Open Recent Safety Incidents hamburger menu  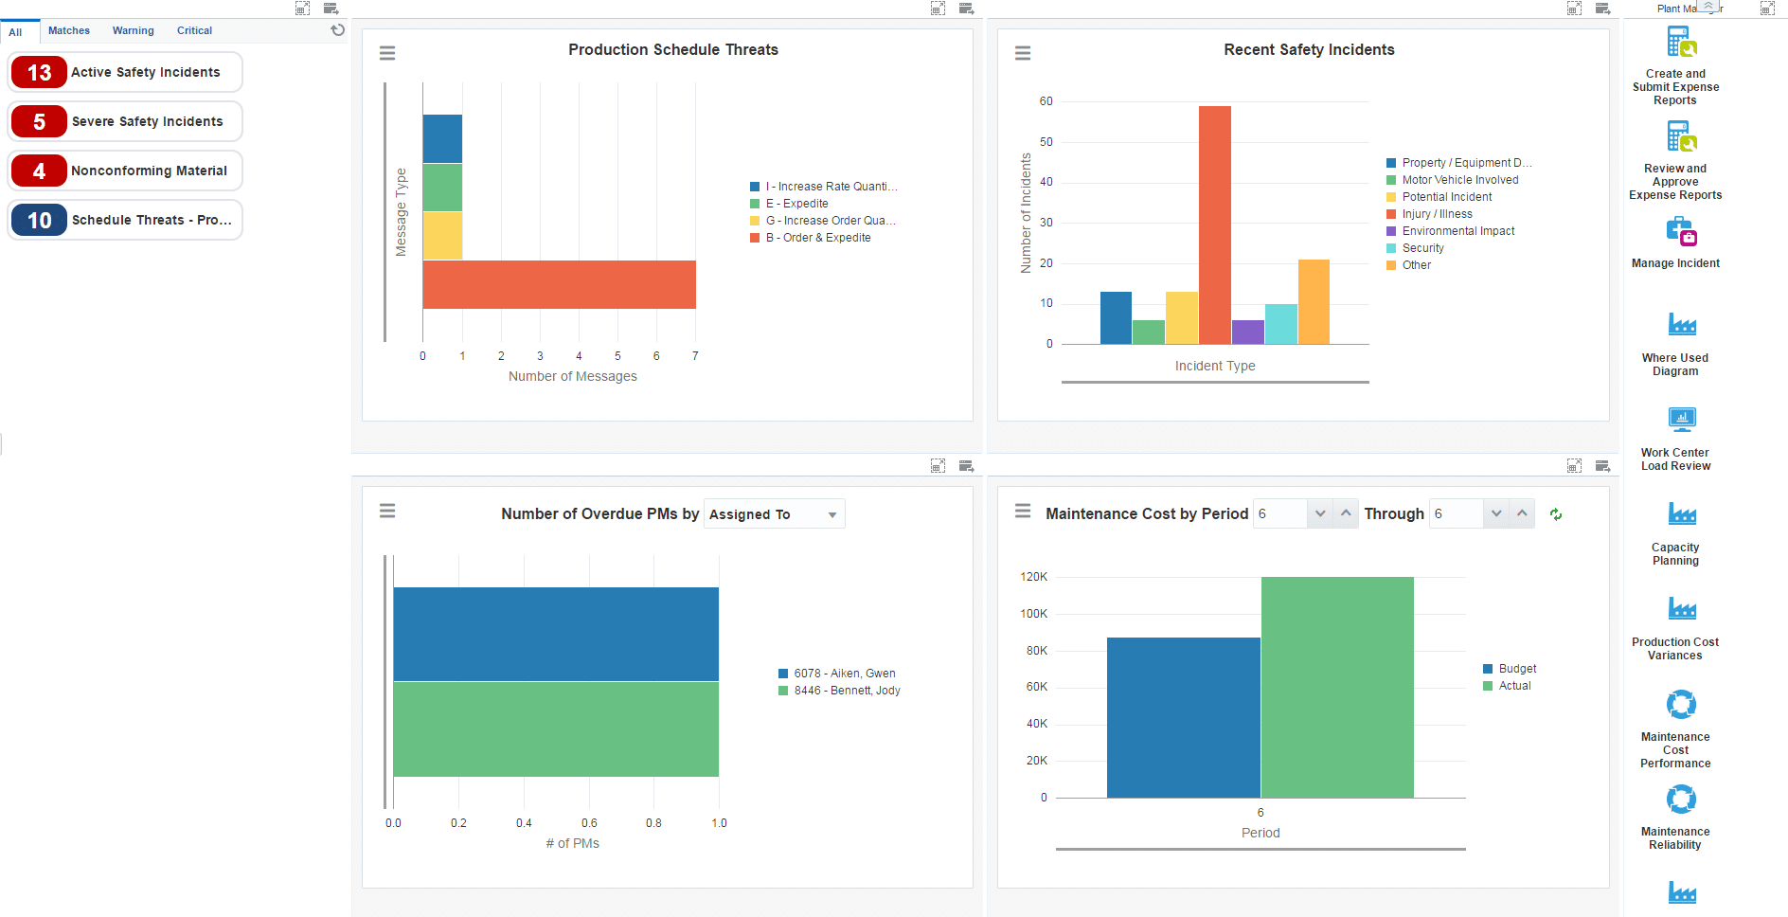(x=1023, y=53)
